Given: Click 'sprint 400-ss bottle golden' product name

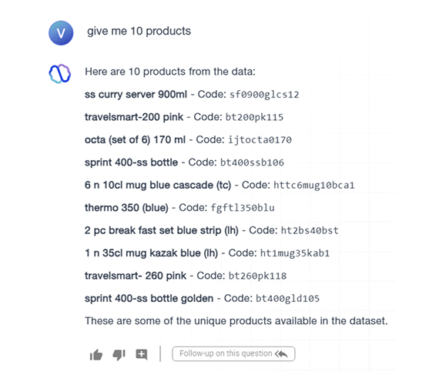Looking at the screenshot, I should click(x=149, y=299).
